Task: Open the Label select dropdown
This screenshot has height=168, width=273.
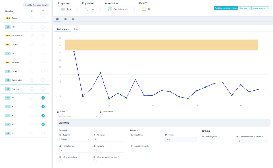Action: 78,116
